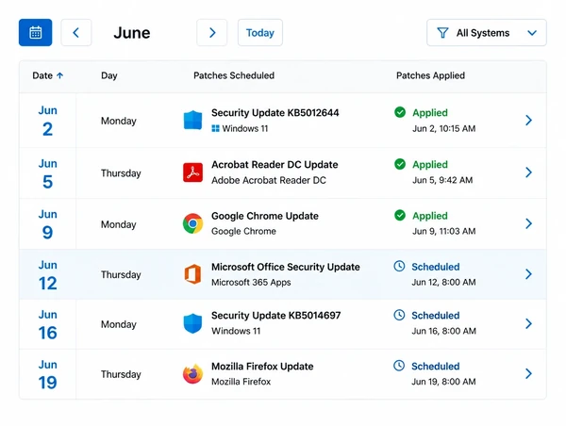Select the Jun 16 date cell

point(48,324)
